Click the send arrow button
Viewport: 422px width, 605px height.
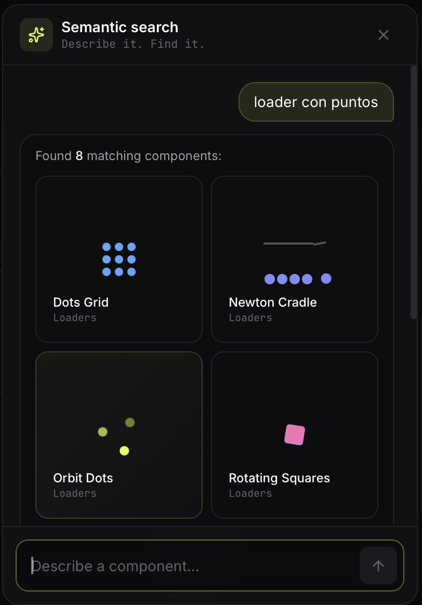pos(378,565)
